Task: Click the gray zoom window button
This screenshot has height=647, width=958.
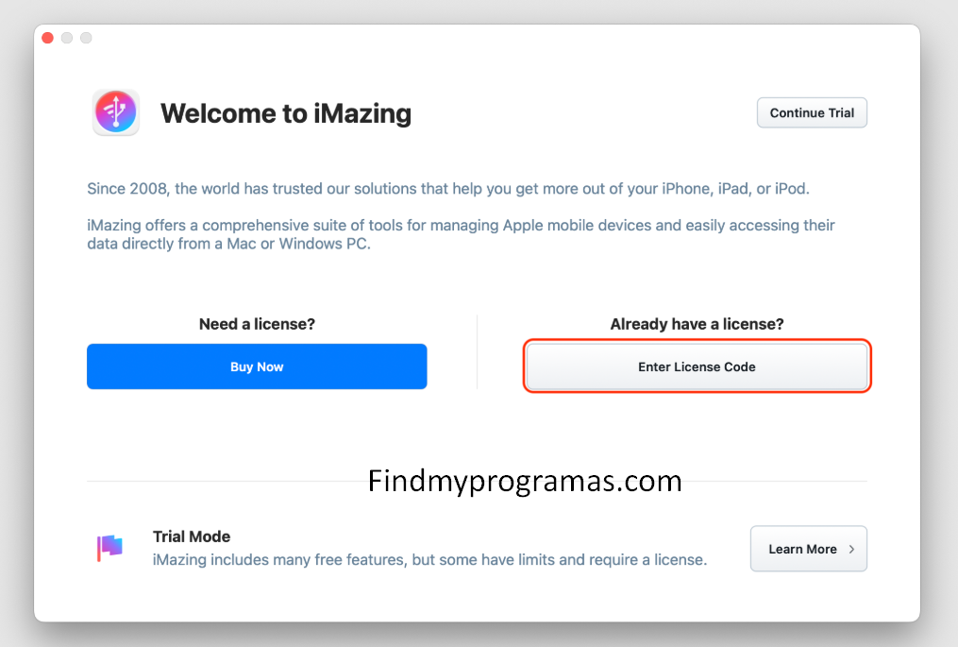Action: 86,38
